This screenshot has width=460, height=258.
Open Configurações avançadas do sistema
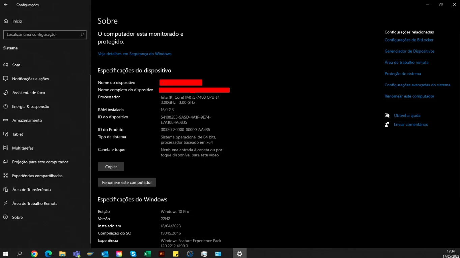tap(417, 85)
